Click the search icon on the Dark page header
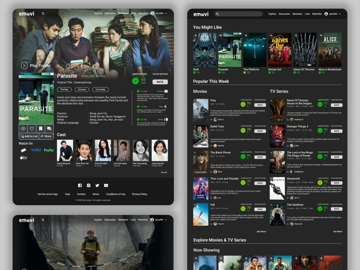 tap(43, 220)
